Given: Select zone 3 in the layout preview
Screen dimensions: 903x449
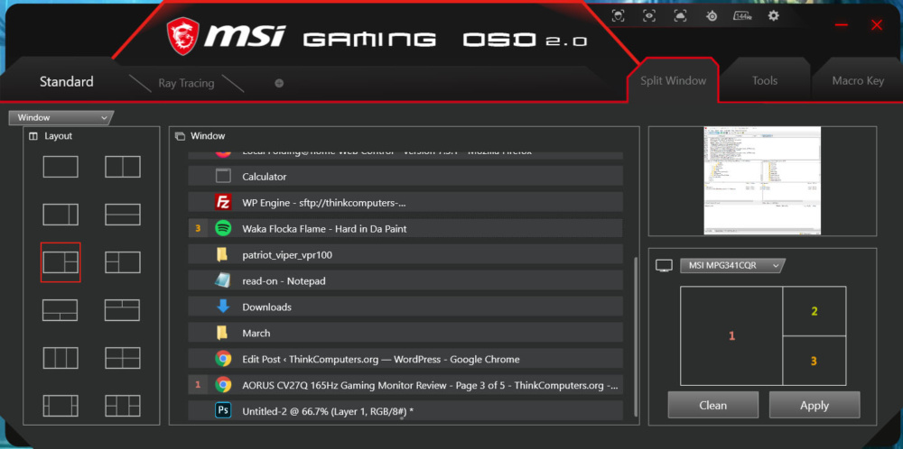Looking at the screenshot, I should 815,361.
